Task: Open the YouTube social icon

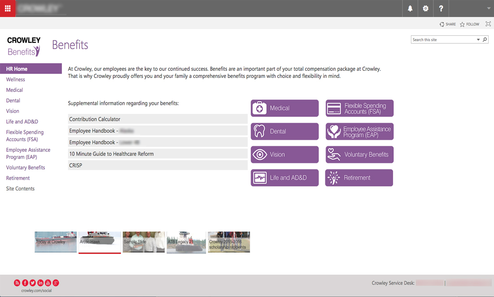Action: [x=48, y=283]
